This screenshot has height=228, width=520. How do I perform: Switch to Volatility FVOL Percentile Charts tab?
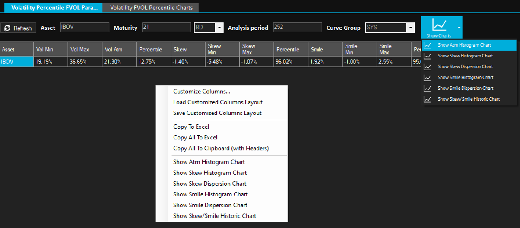(x=151, y=8)
